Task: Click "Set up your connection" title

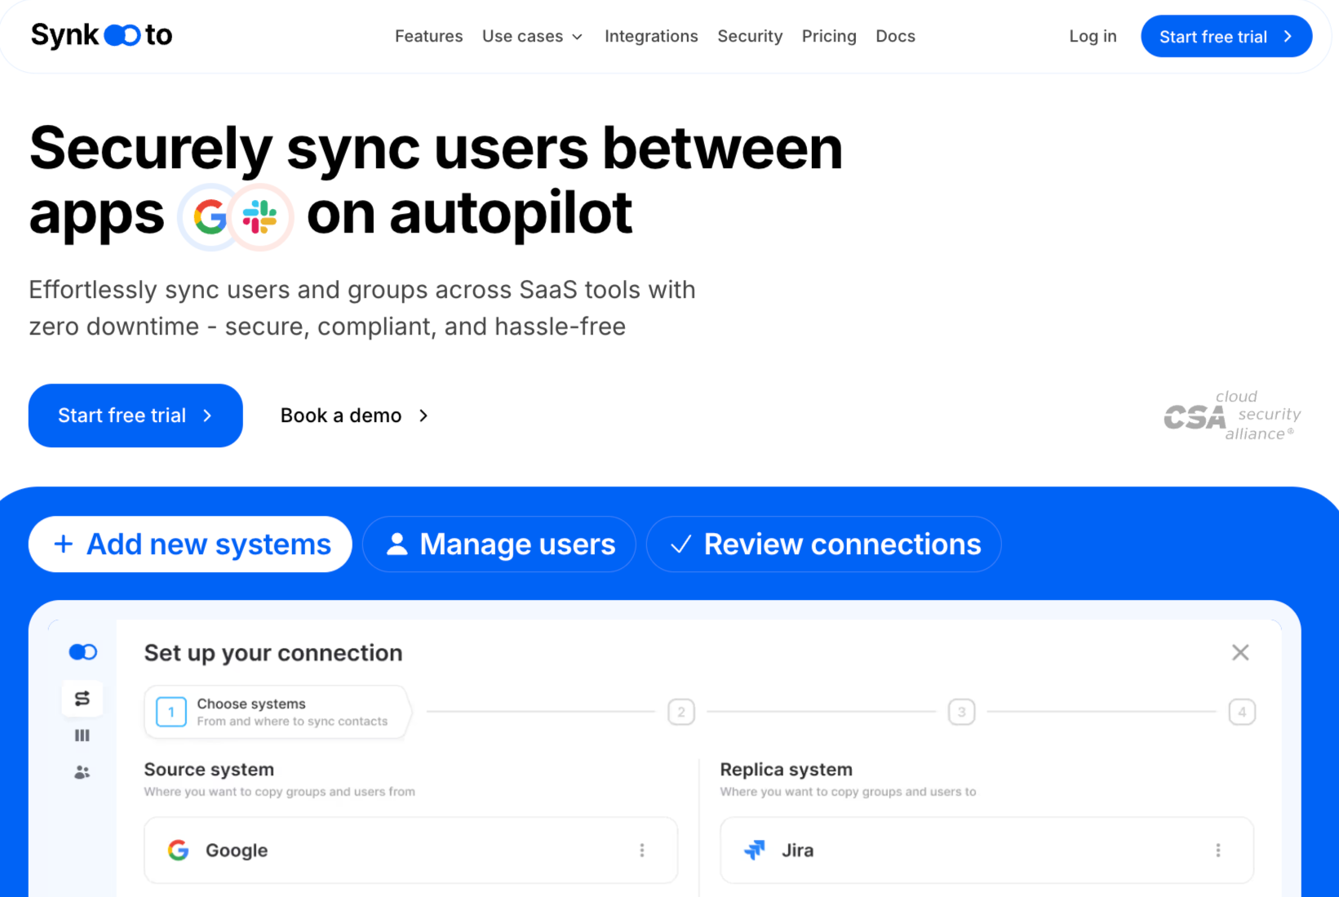Action: click(273, 653)
